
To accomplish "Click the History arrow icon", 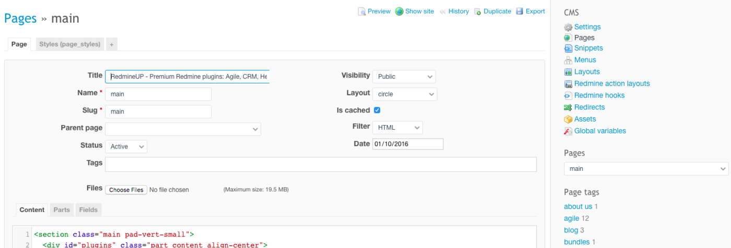I will pyautogui.click(x=443, y=11).
